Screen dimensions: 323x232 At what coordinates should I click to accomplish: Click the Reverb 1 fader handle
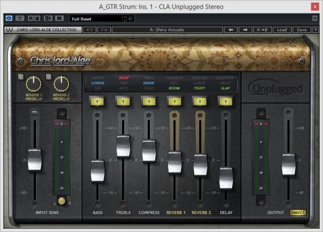tap(174, 162)
